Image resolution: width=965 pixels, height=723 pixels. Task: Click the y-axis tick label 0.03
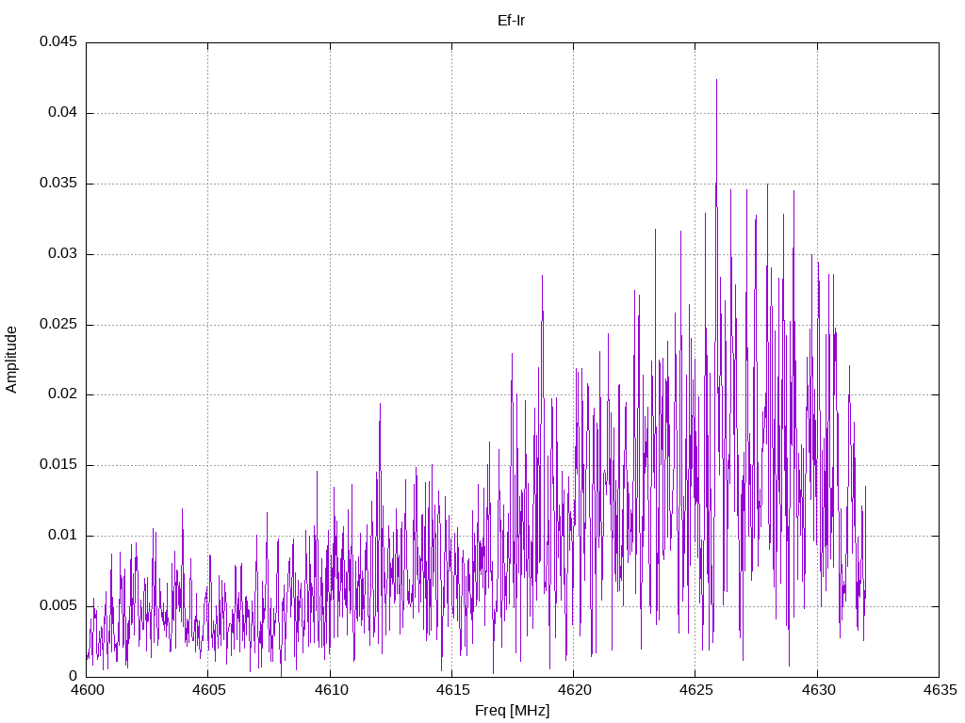point(63,253)
